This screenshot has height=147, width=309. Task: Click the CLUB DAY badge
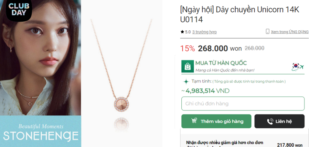(x=19, y=10)
